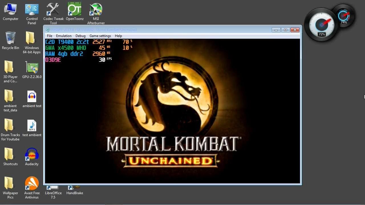Open the Drum Tracks for Youtube folder
This screenshot has width=365, height=205.
coord(11,130)
